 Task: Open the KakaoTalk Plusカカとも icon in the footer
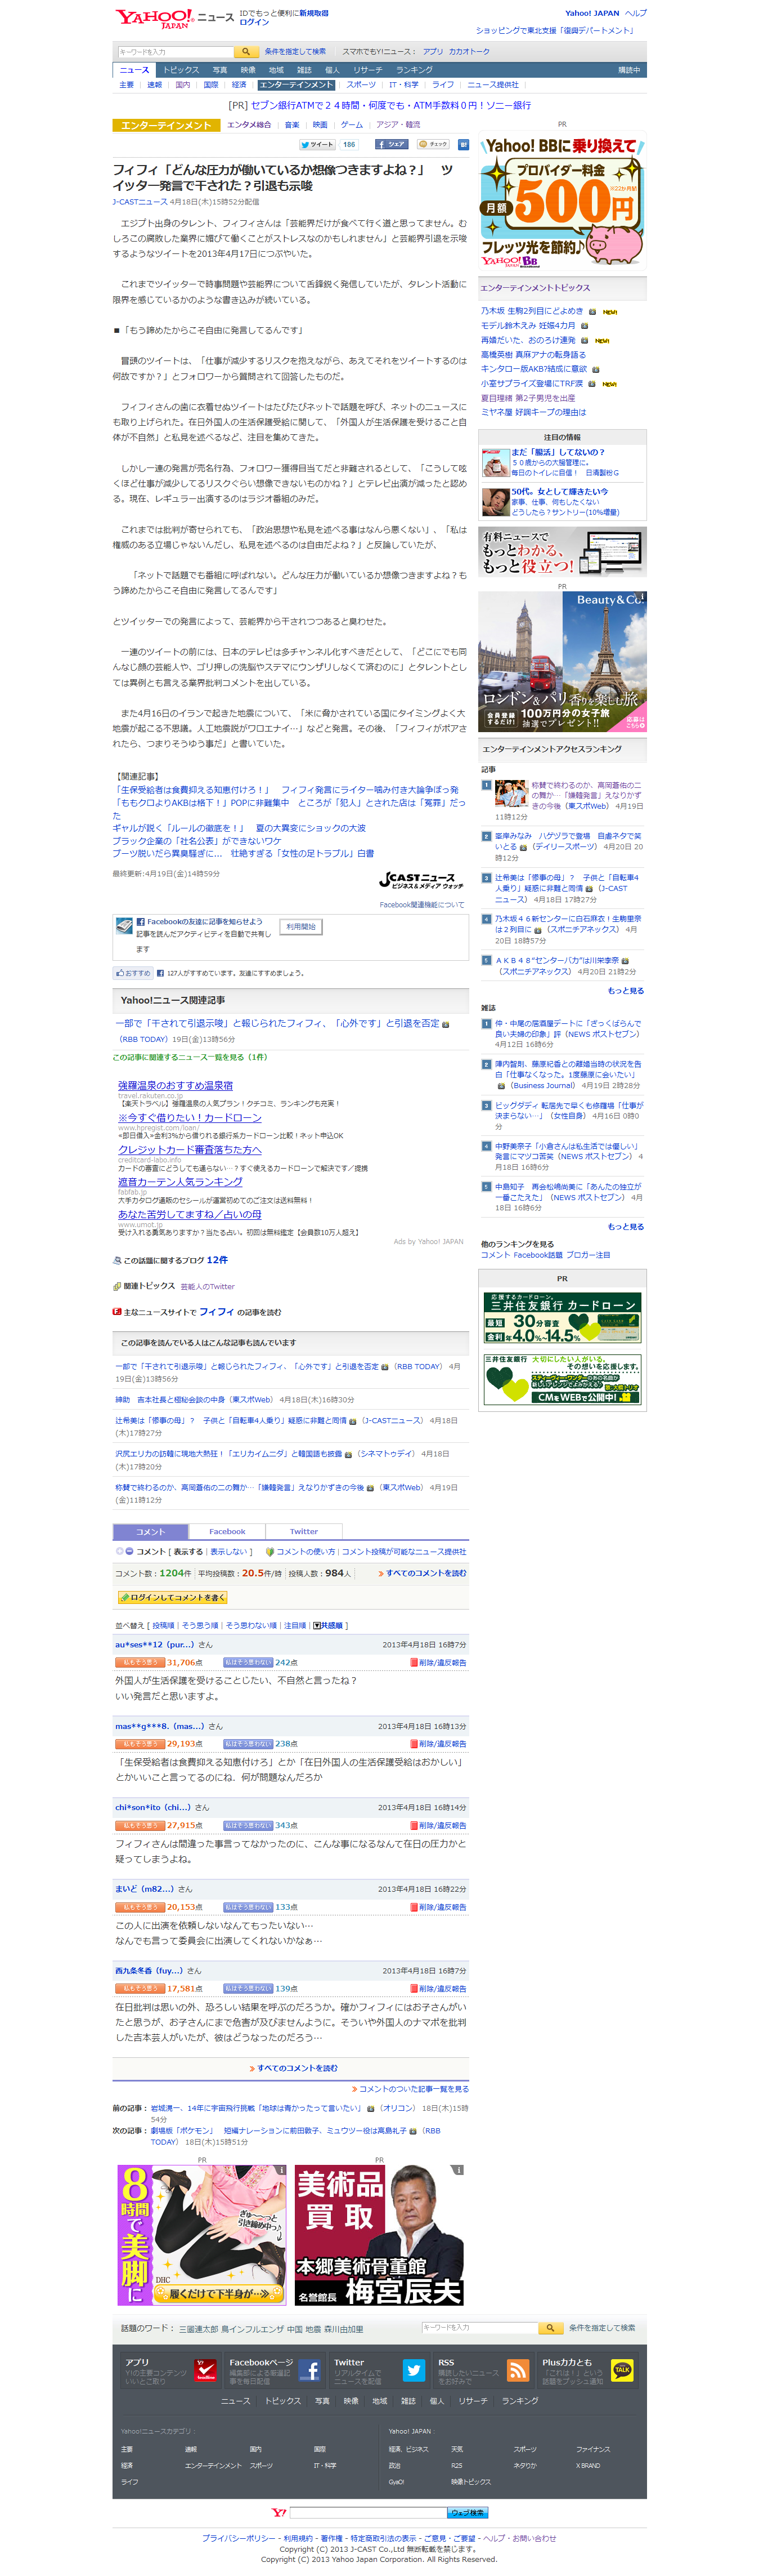tap(622, 2370)
